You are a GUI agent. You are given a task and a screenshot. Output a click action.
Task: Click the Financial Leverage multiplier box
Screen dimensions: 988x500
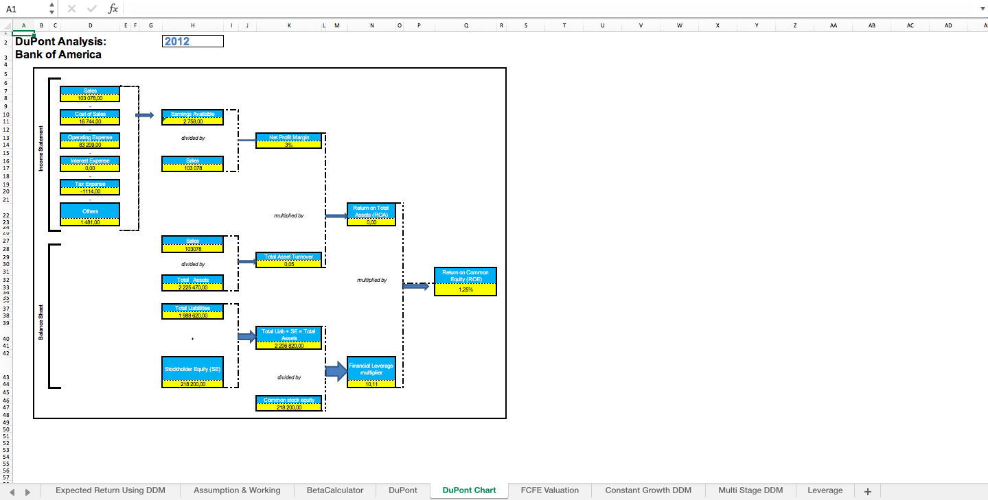(371, 372)
